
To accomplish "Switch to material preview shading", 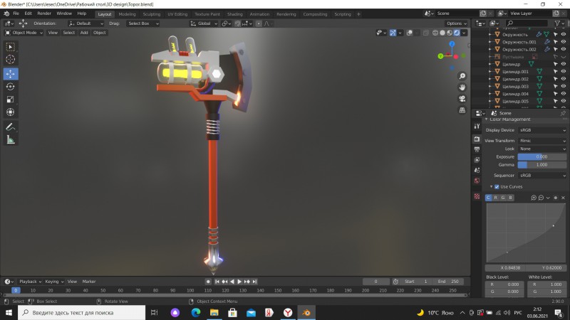I will (x=450, y=33).
